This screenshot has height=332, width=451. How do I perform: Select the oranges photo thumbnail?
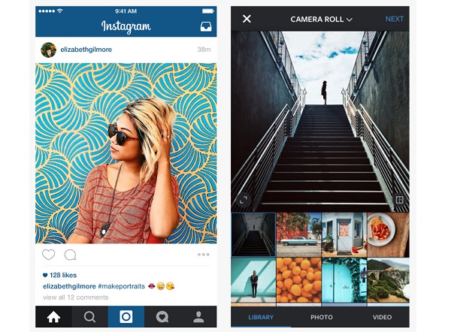click(x=298, y=280)
